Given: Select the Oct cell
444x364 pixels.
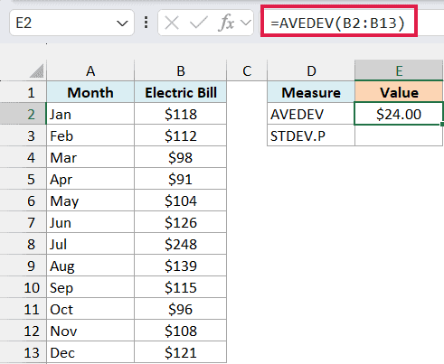Looking at the screenshot, I should pos(90,309).
